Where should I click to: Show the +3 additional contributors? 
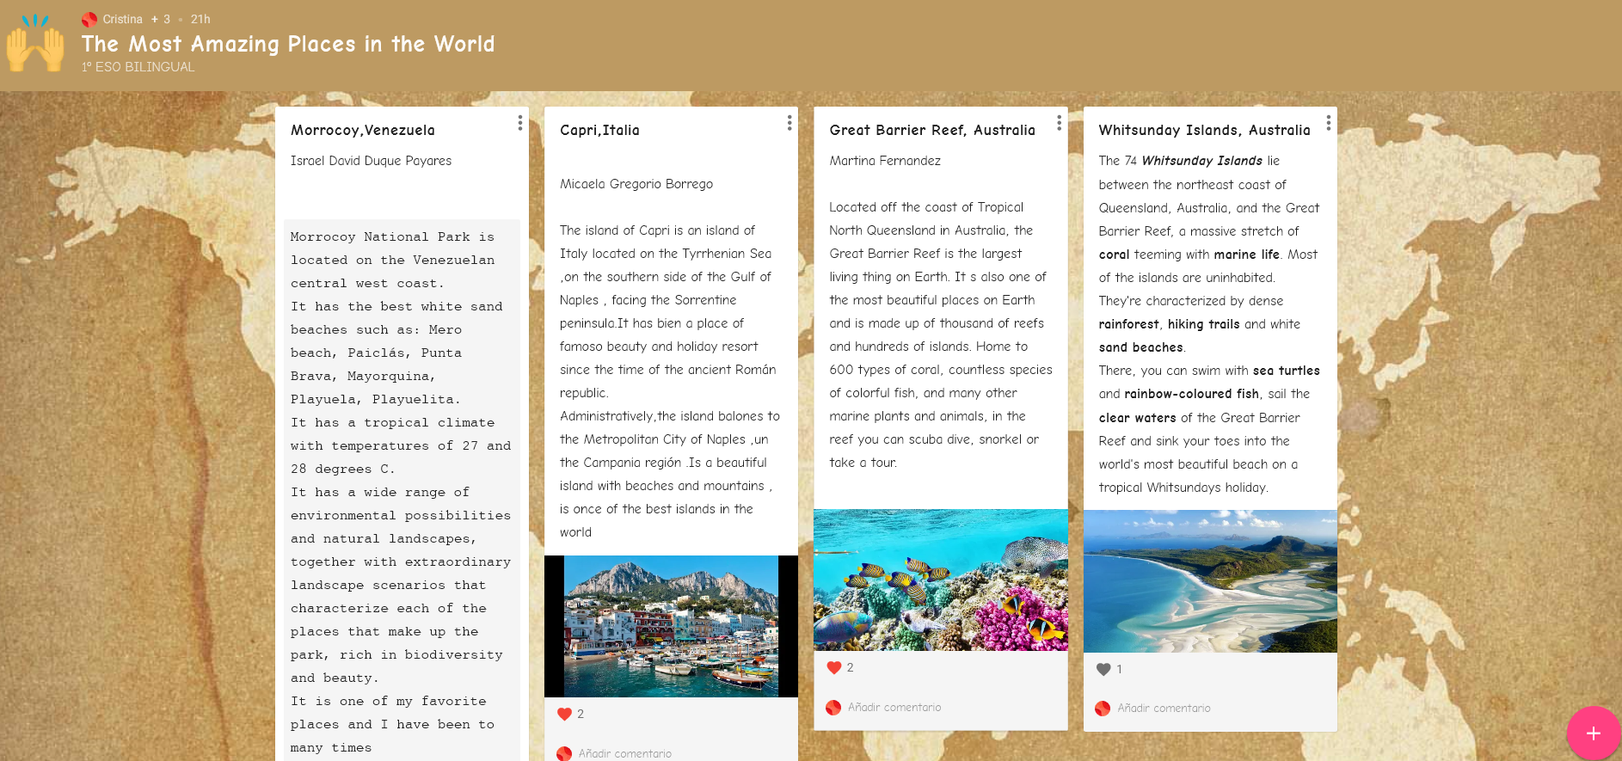pos(161,19)
